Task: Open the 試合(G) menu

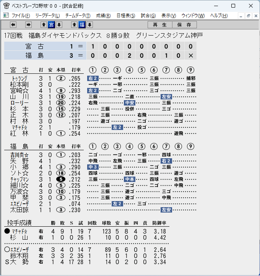Action: (x=148, y=16)
